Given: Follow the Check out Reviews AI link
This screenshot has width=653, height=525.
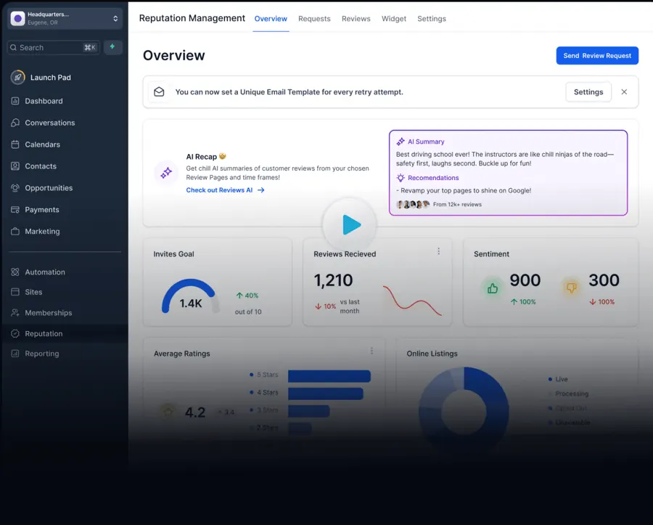Looking at the screenshot, I should [226, 190].
